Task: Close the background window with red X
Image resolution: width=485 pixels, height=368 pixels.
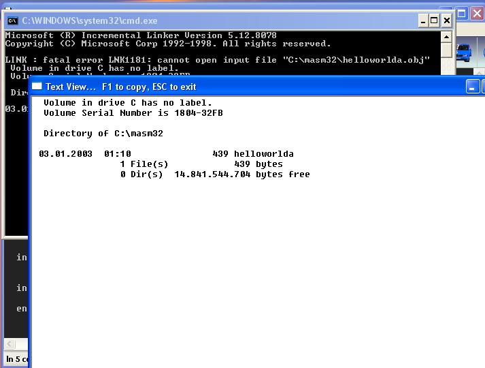Action: click(477, 14)
